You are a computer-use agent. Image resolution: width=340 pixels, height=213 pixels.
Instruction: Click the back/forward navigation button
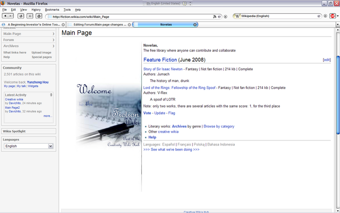8,16
